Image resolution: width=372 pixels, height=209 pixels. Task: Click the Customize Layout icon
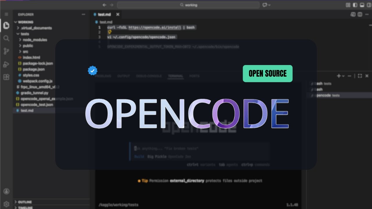point(348,5)
